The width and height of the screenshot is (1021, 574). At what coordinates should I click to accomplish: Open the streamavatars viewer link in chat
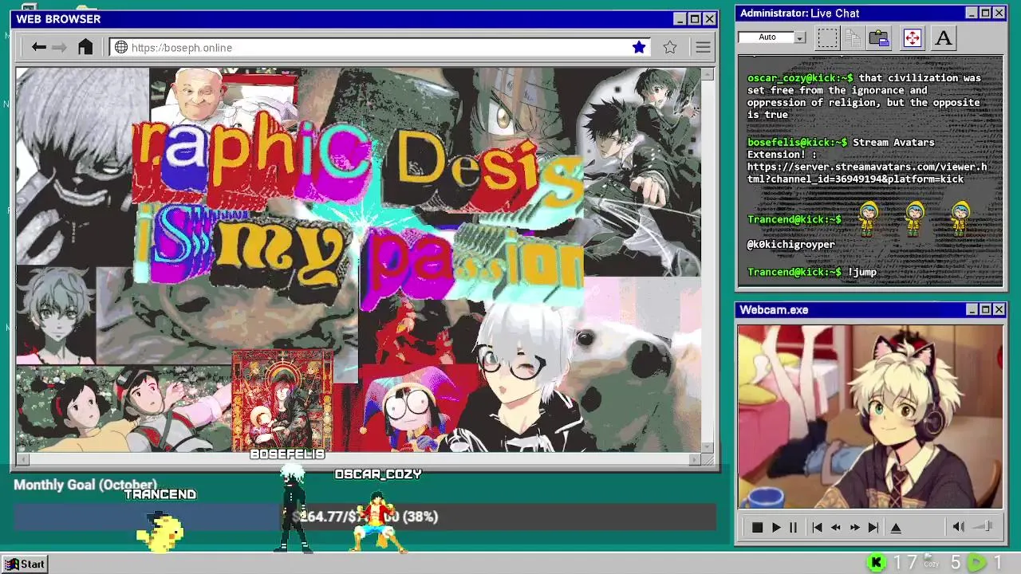pyautogui.click(x=866, y=173)
